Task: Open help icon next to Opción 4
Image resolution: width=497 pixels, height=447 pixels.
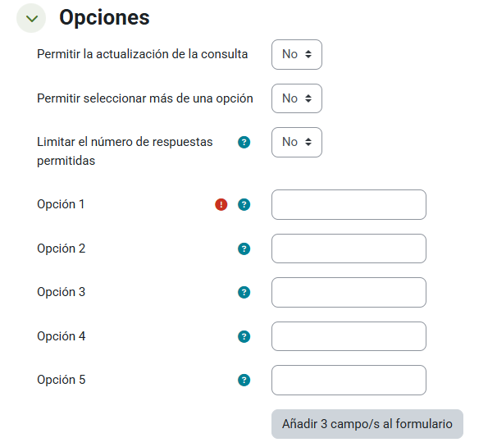Action: coord(244,336)
